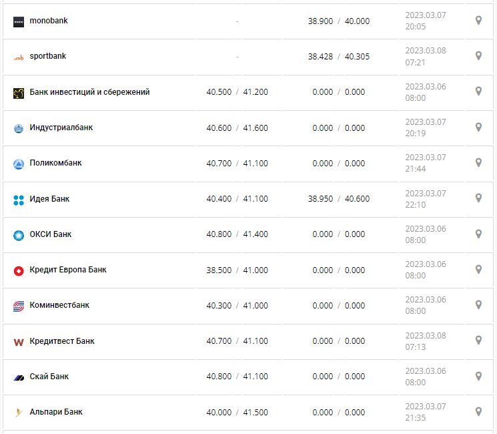This screenshot has height=434, width=497.
Task: Open the map location for Индустриалбанк
Action: (x=478, y=128)
